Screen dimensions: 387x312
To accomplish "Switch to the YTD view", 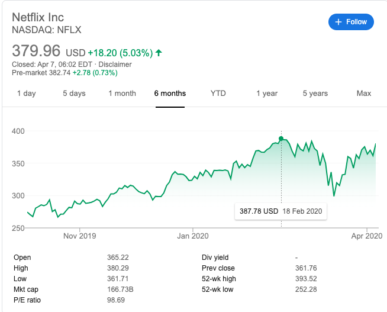I will pyautogui.click(x=218, y=94).
